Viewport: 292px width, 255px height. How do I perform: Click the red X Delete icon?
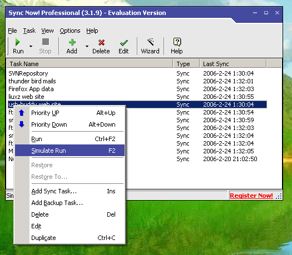(101, 43)
